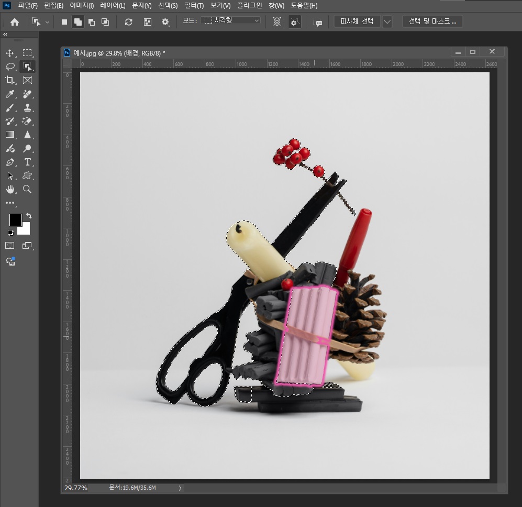The height and width of the screenshot is (507, 522).
Task: Click the share/cloud document icon below Quick Mask
Action: (10, 261)
